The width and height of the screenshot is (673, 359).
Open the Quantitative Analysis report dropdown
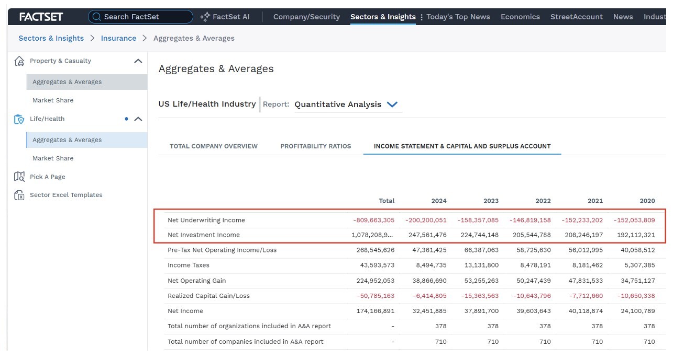[x=392, y=105]
